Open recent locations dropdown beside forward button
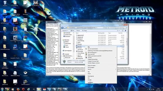The height and width of the screenshot is (91, 163). point(66,28)
